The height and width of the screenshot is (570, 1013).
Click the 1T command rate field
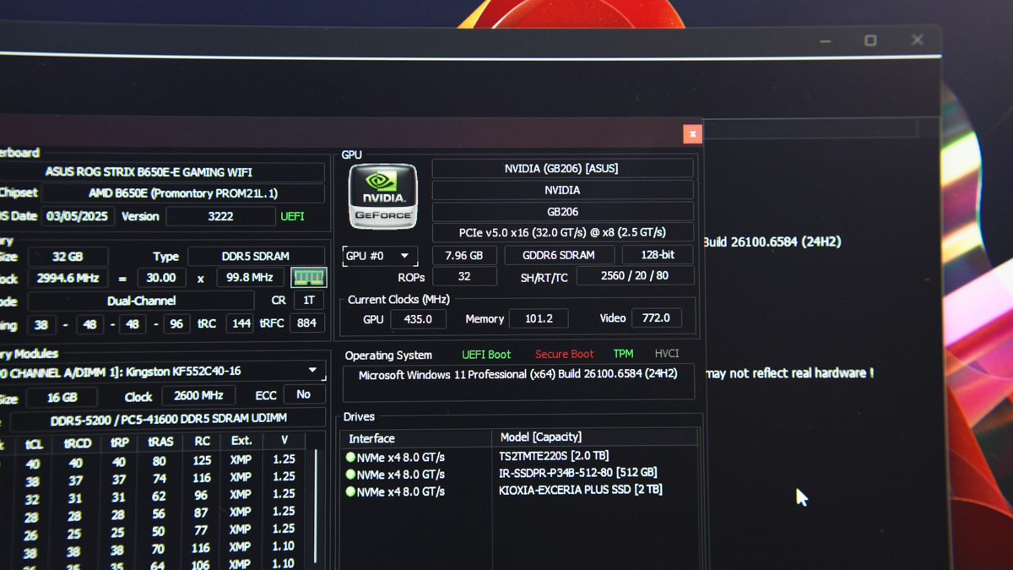[x=309, y=300]
